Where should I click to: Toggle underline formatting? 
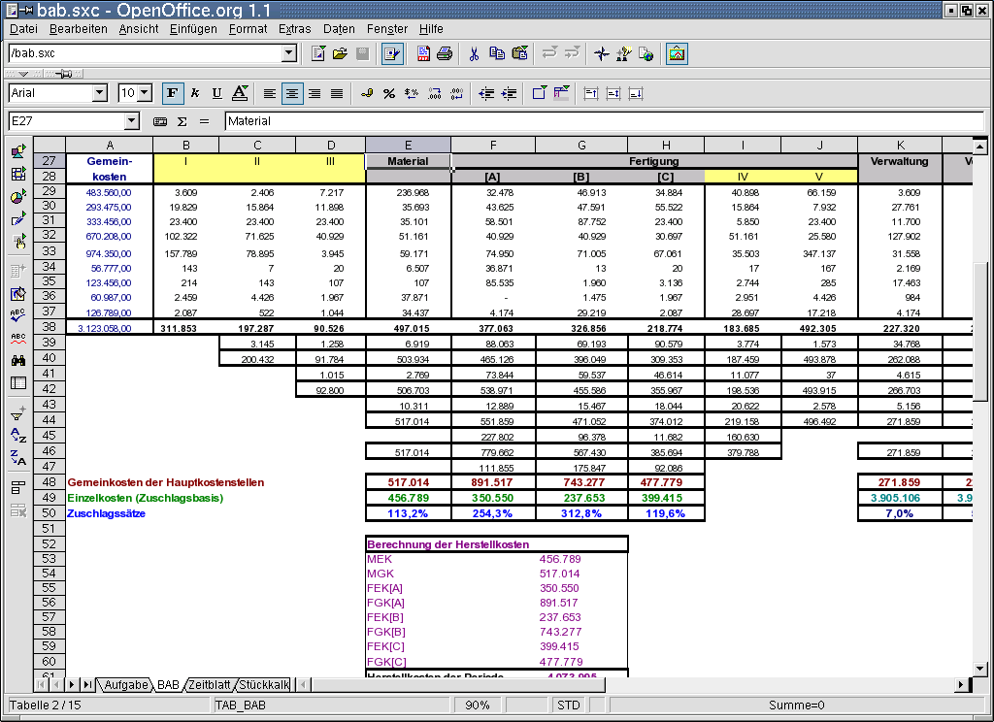pos(216,93)
